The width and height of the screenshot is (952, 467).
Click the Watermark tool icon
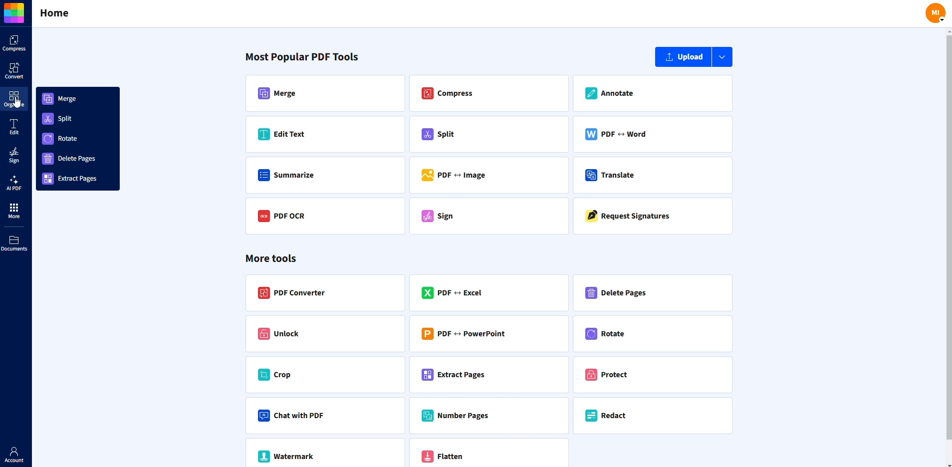pyautogui.click(x=264, y=457)
